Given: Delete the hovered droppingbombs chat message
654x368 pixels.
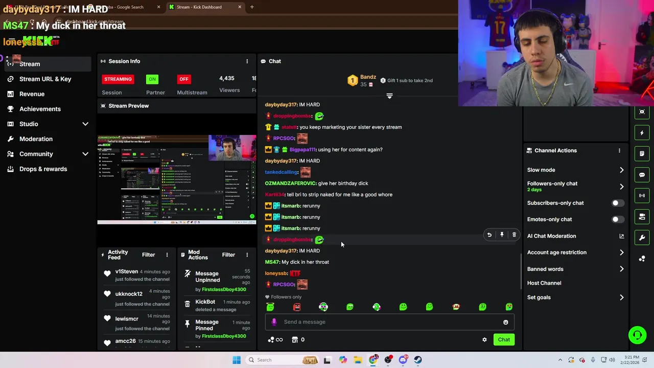Looking at the screenshot, I should coord(514,235).
